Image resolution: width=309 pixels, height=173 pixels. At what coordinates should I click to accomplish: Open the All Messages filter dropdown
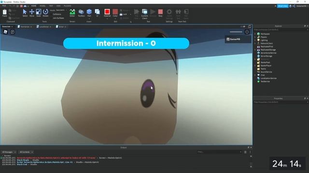(x=9, y=152)
